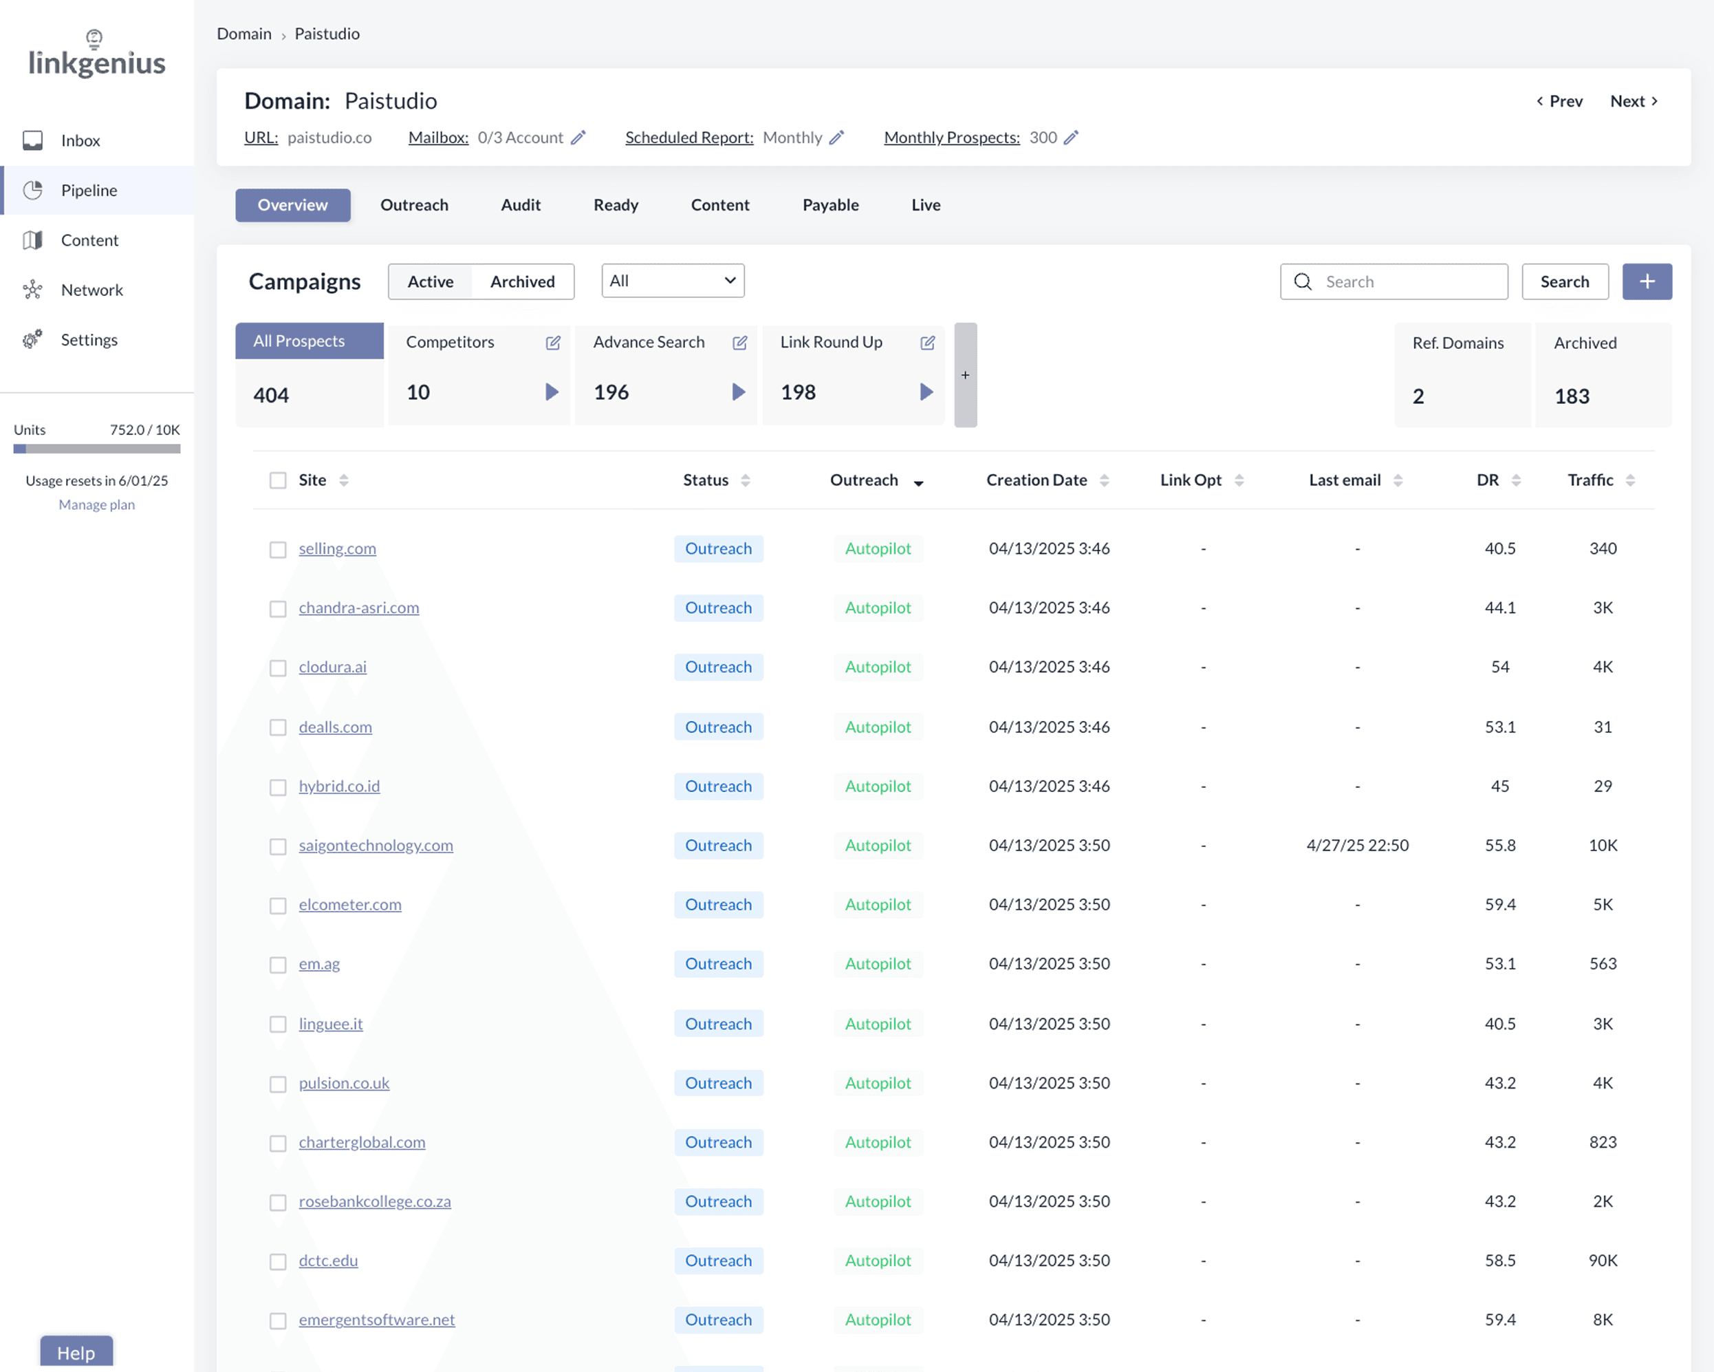
Task: Open the Competitors campaign edit icon
Action: tap(552, 343)
